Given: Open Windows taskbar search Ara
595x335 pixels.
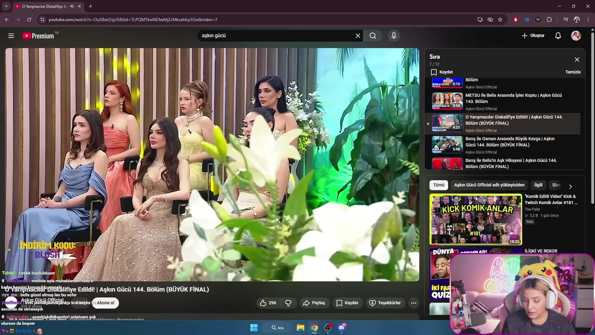Looking at the screenshot, I should [x=278, y=328].
